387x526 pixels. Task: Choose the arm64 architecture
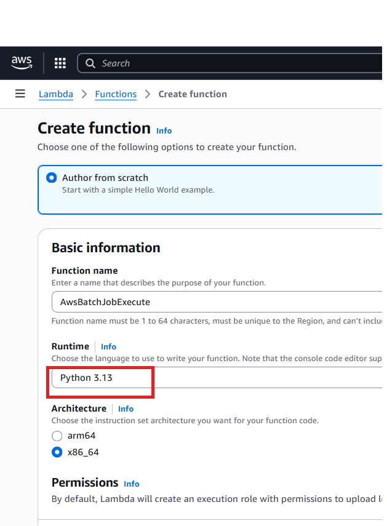tap(57, 436)
